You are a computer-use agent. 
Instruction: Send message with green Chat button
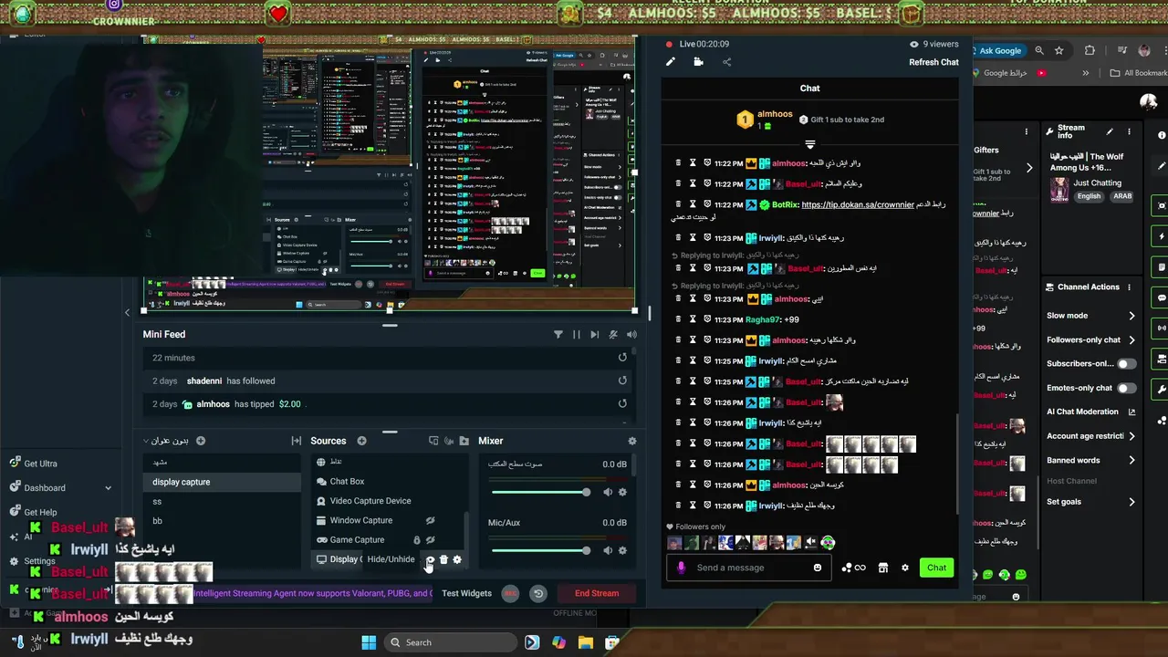(x=937, y=568)
